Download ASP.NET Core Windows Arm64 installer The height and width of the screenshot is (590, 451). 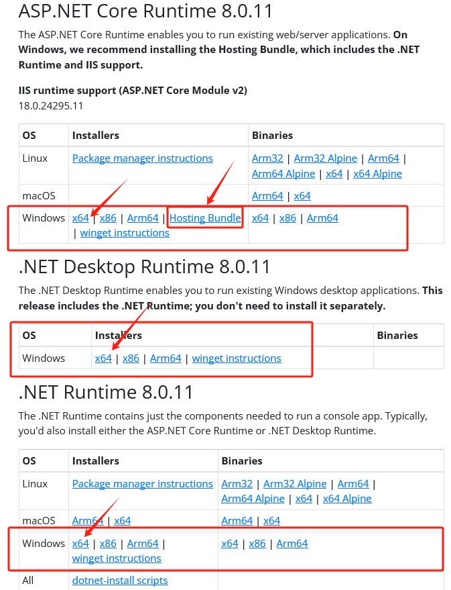pyautogui.click(x=143, y=218)
